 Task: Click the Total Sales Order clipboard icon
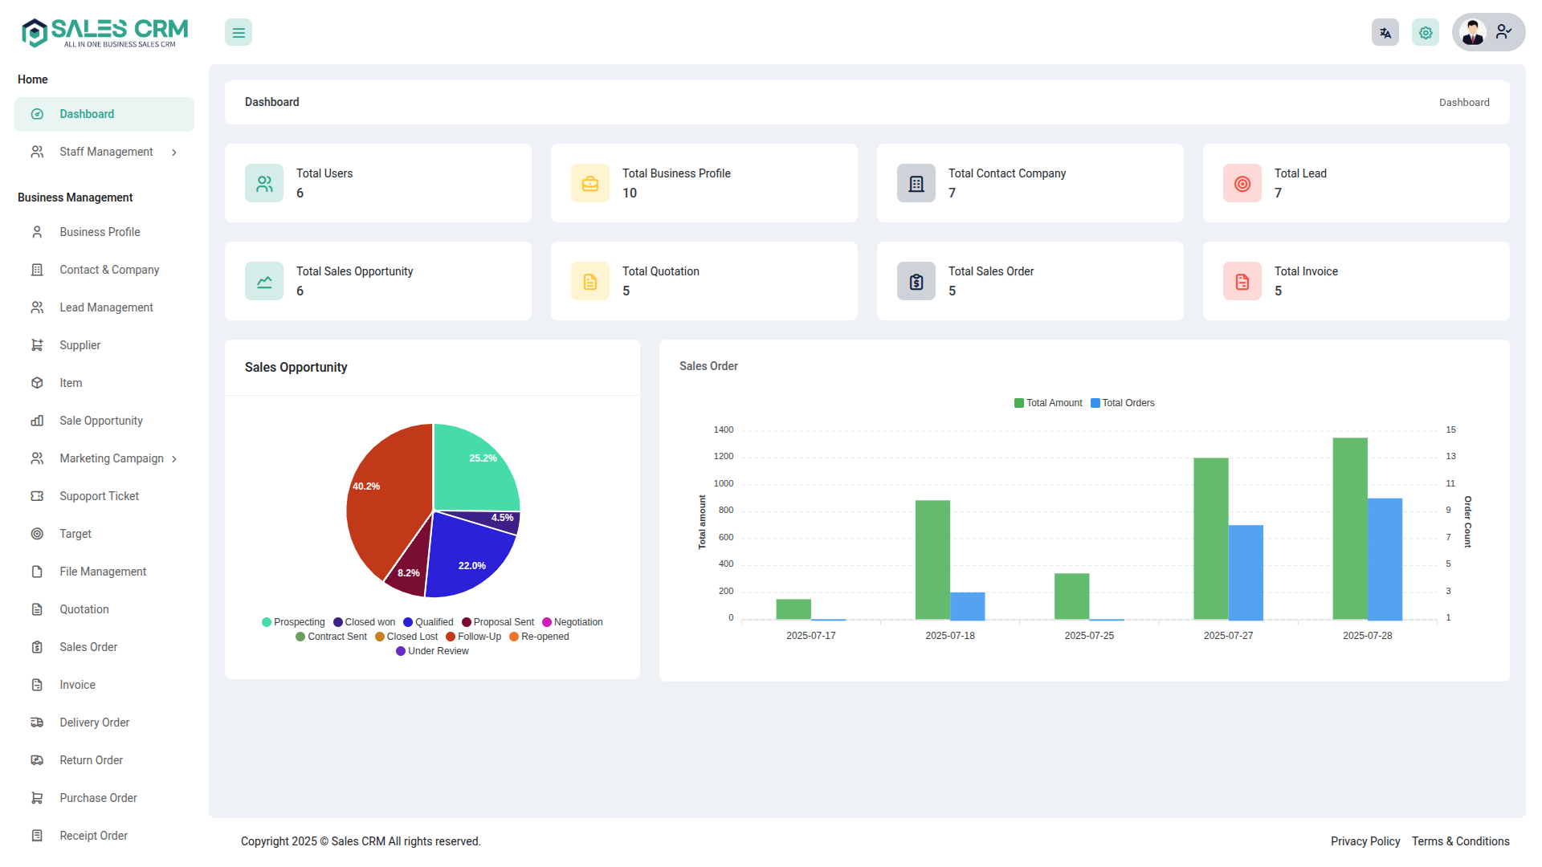(916, 282)
